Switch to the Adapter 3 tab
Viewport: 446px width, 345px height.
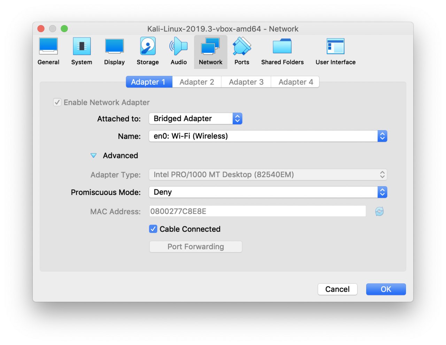coord(246,82)
